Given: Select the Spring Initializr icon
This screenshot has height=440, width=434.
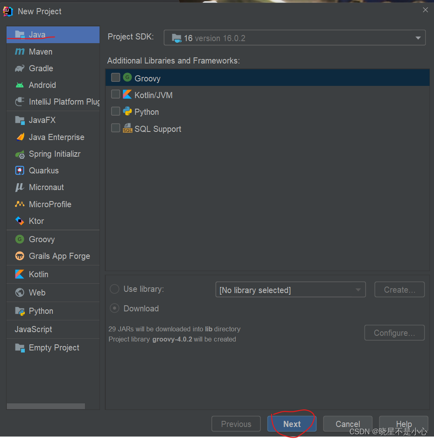Looking at the screenshot, I should tap(20, 154).
